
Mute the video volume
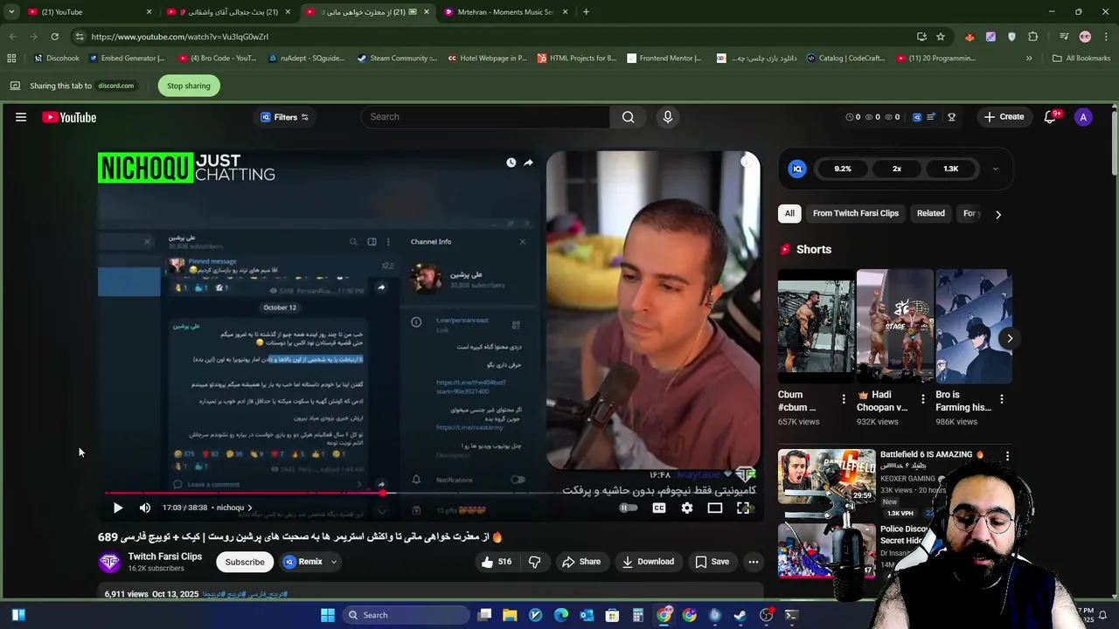tap(145, 508)
